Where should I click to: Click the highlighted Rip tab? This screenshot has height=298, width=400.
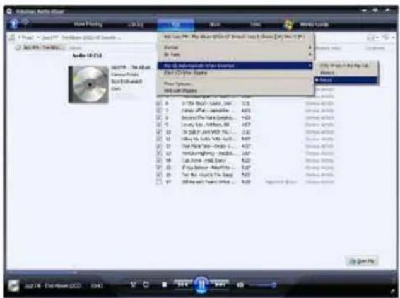[x=176, y=25]
